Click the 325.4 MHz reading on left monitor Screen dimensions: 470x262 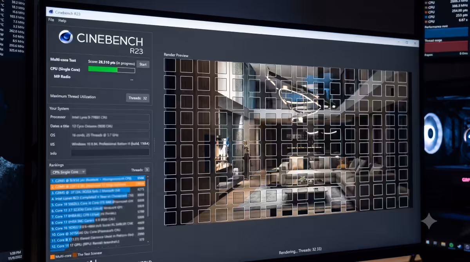(17, 50)
